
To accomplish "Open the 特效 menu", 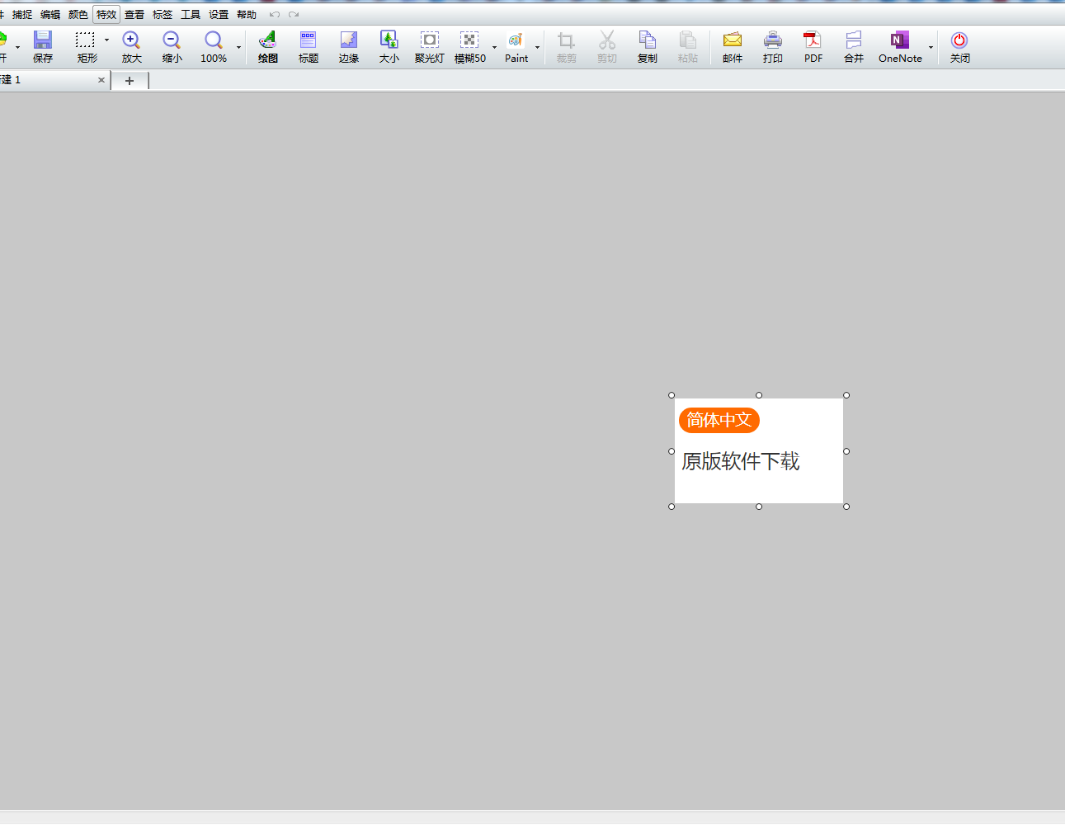I will 106,15.
